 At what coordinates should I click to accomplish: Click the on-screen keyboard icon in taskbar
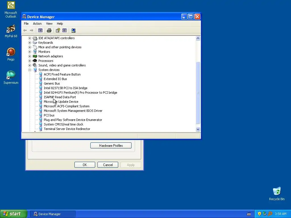[x=249, y=214]
